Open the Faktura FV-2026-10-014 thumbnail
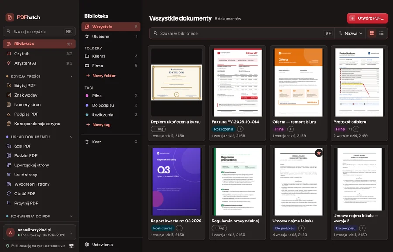 [238, 83]
